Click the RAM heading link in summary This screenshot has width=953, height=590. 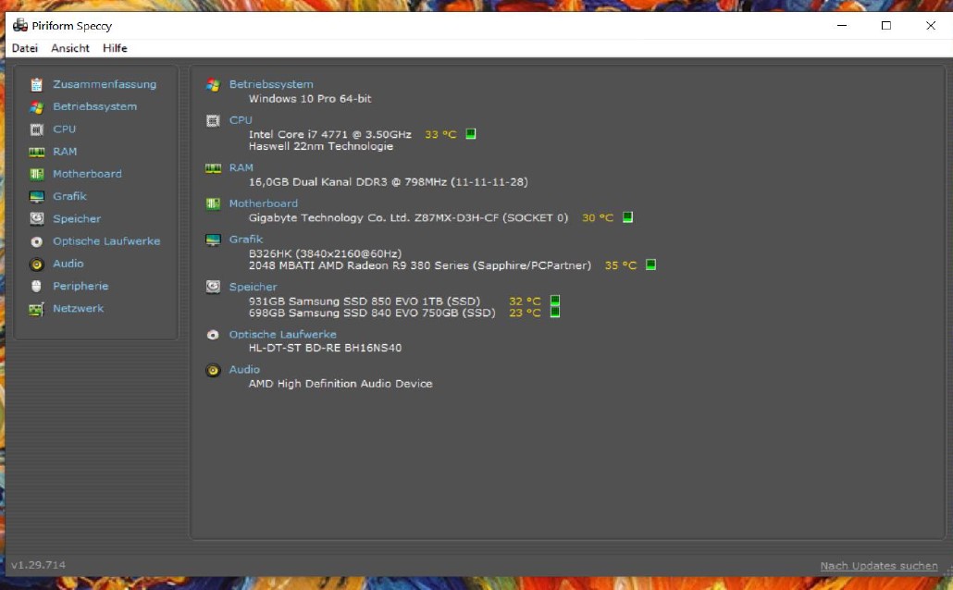pyautogui.click(x=241, y=167)
